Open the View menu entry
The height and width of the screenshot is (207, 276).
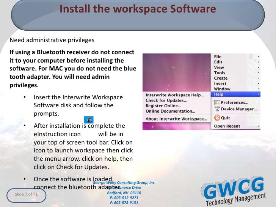point(235,67)
